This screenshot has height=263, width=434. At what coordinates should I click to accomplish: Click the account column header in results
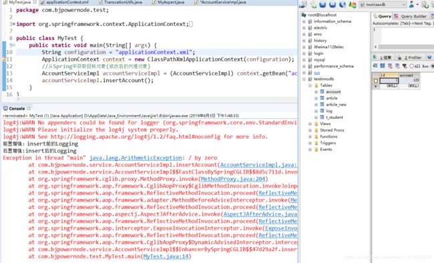[409, 75]
